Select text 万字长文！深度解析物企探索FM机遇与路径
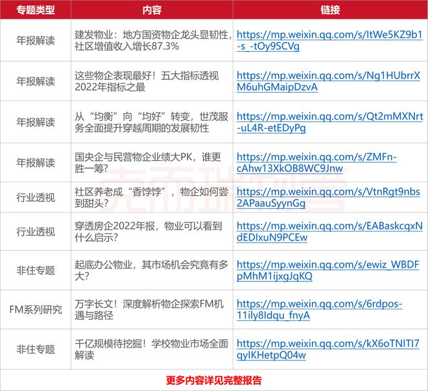Image resolution: width=428 pixels, height=391 pixels. coord(149,309)
